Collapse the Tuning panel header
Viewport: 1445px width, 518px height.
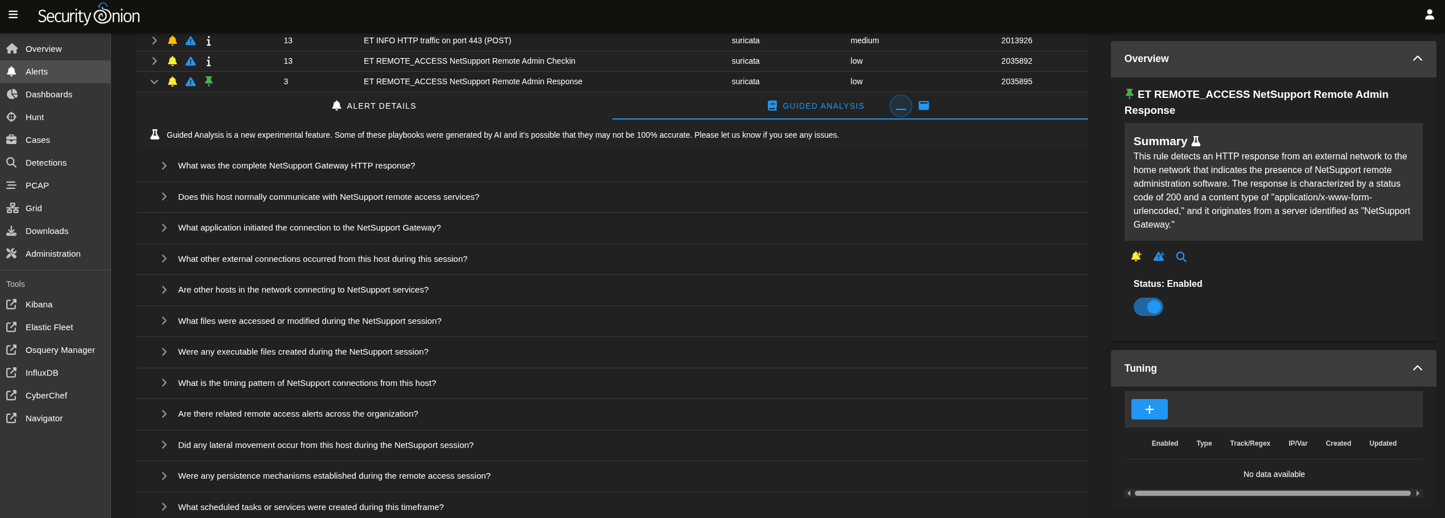click(1273, 368)
